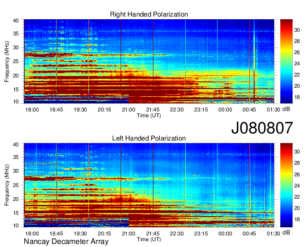Click 21:00 time tick under Left Handed plot
305x247 pixels.
[129, 234]
